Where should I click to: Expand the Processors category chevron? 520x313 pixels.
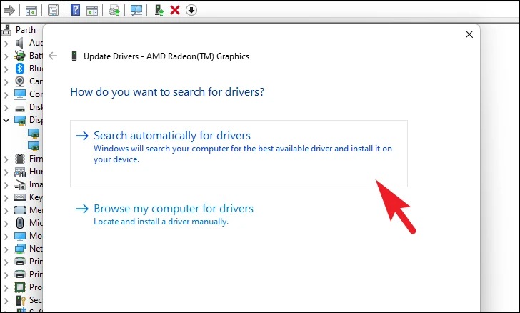pos(6,287)
